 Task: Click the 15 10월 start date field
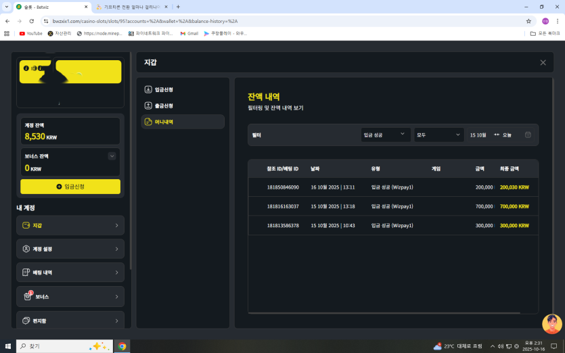click(478, 135)
